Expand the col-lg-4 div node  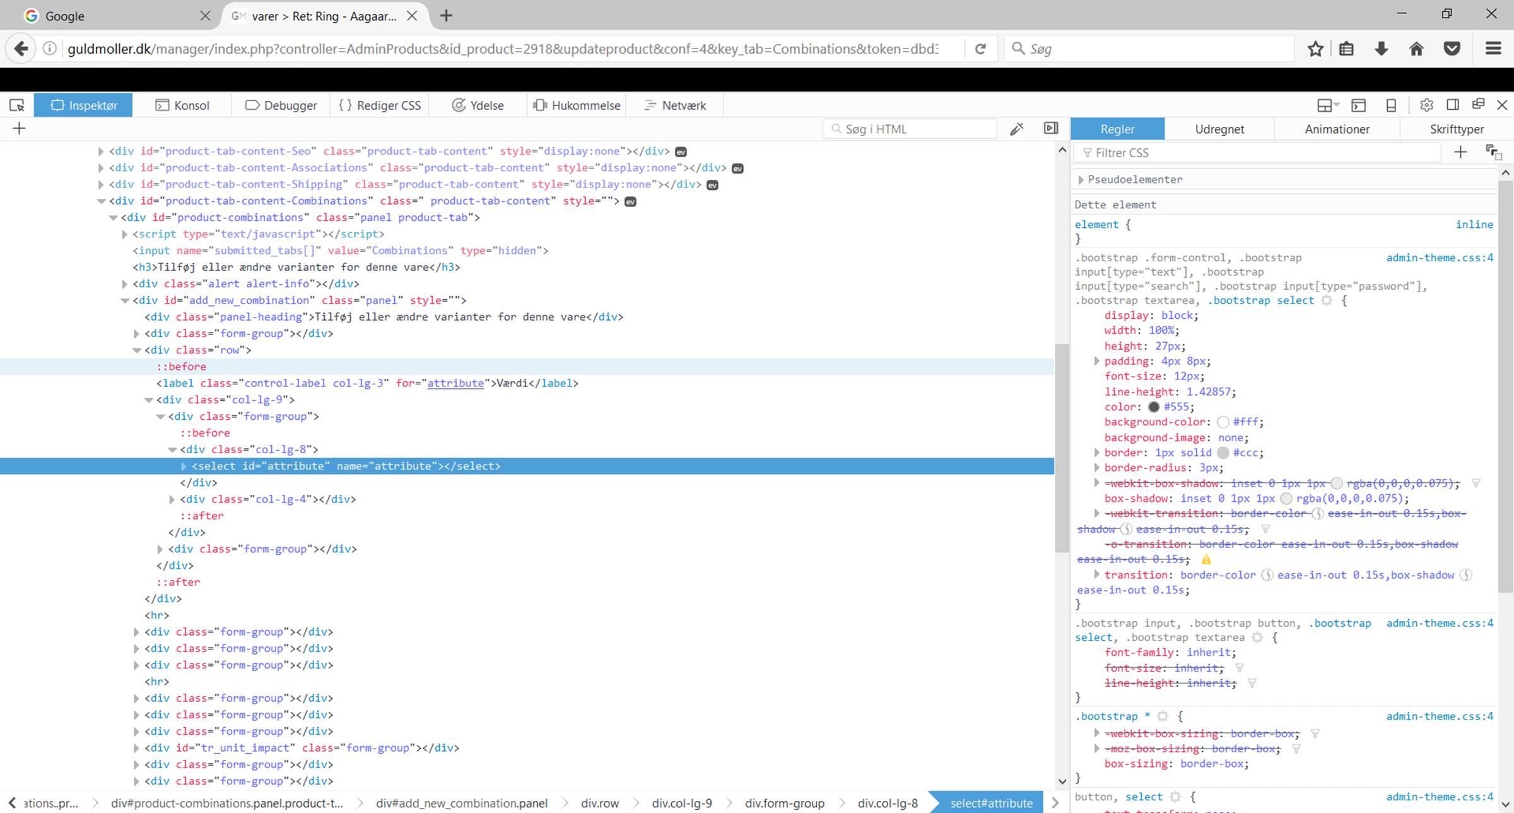(x=172, y=499)
